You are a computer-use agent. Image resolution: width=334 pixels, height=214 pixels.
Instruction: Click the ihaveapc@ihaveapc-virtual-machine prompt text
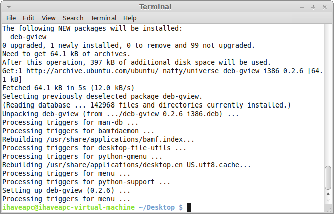pos(68,207)
